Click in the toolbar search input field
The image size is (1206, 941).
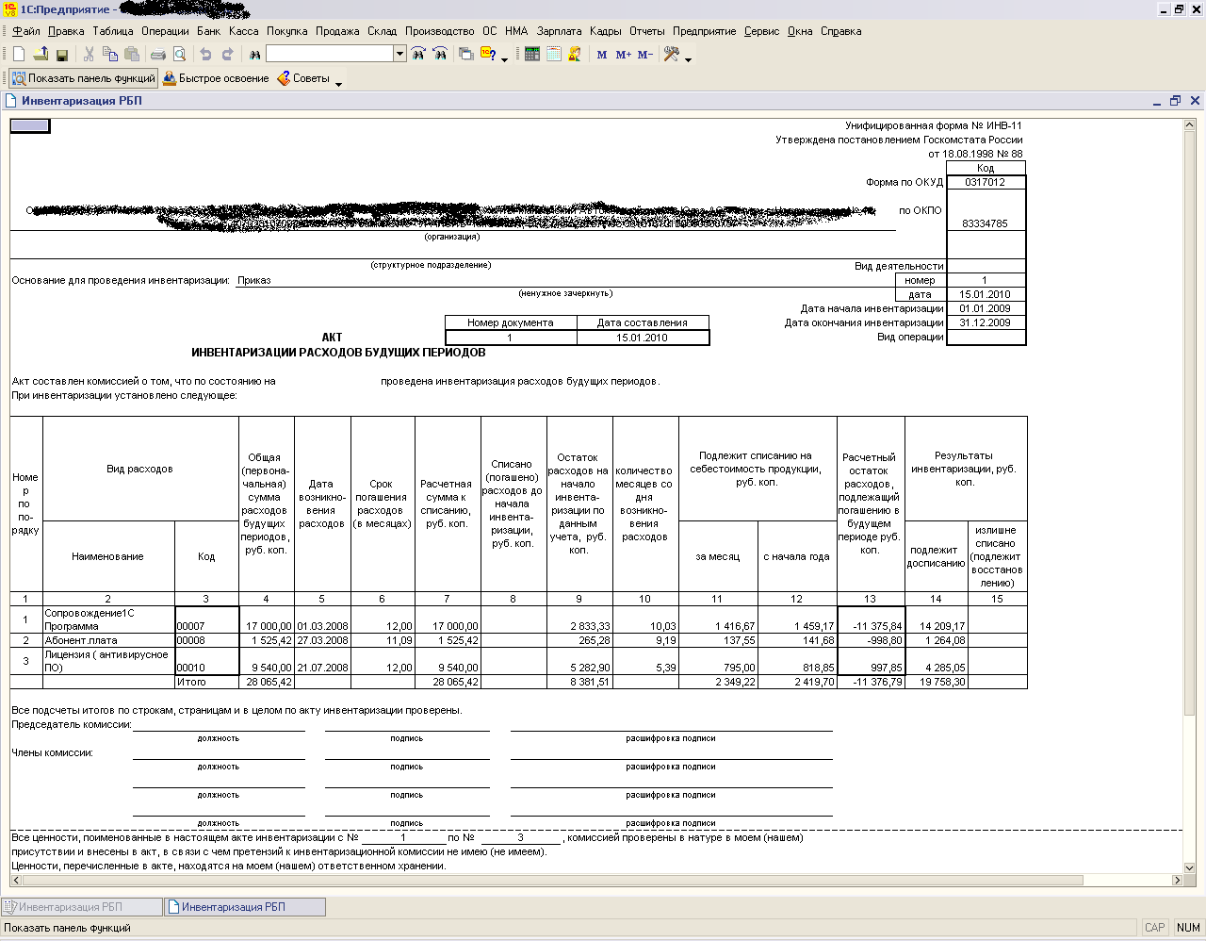tap(329, 55)
